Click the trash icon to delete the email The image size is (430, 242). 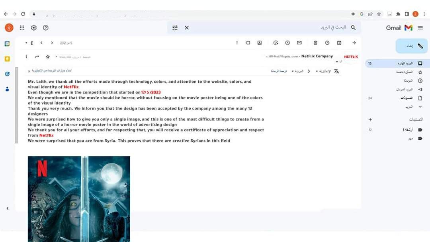pos(315,43)
